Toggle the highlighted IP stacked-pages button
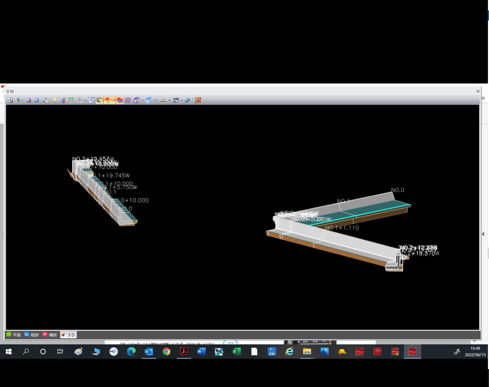Viewport: 489px width, 387px height. coord(119,100)
